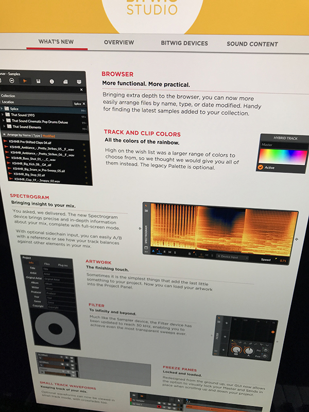Select KSHMR Ambiance Pretty Strikes 05 sample
The width and height of the screenshot is (309, 412).
(x=42, y=149)
